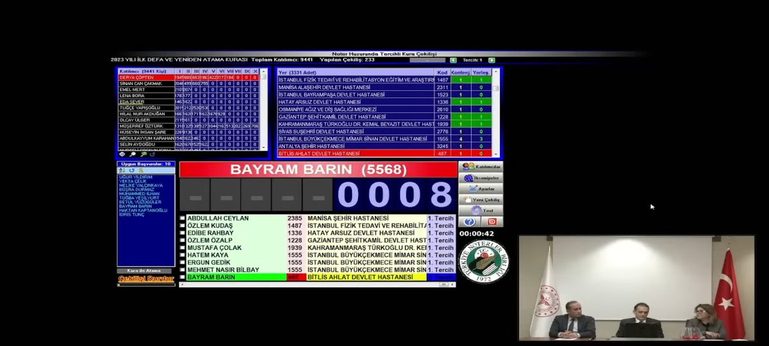Viewport: 769px width, 346px height.
Task: Tick the checkbox for ÖZLEM ÖZALP
Action: 183,240
